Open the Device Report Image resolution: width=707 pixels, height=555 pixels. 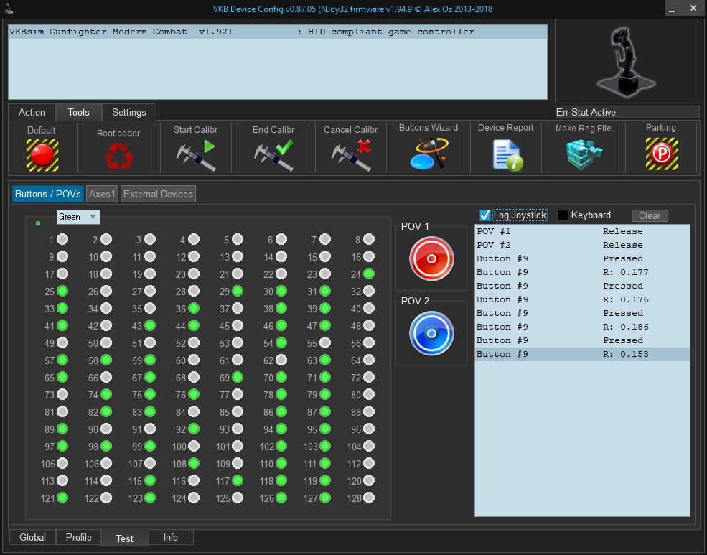(x=506, y=154)
